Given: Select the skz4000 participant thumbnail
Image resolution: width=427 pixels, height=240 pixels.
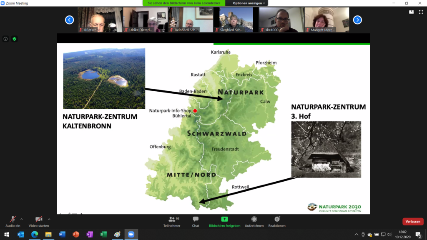Looking at the screenshot, I should (x=281, y=20).
